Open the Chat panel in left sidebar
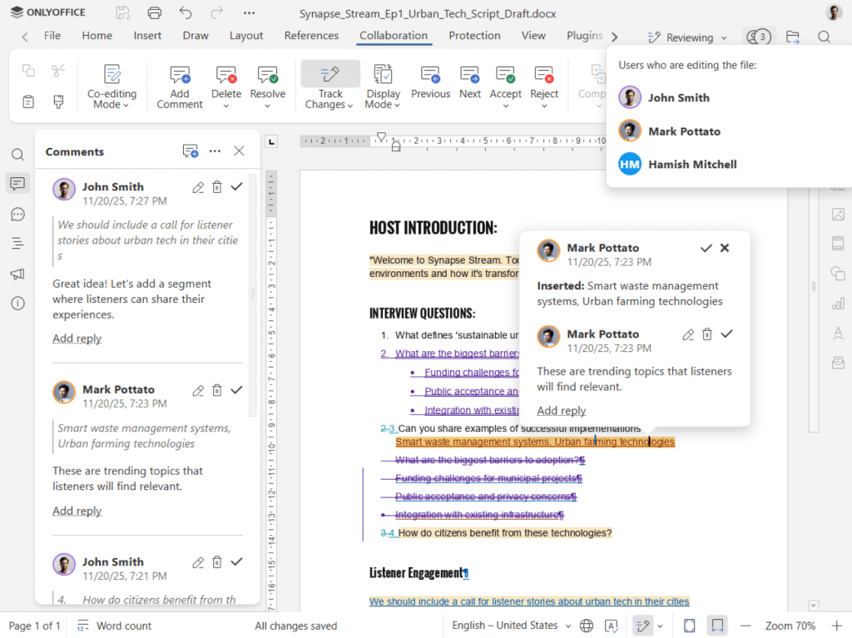852x638 pixels. 17,215
